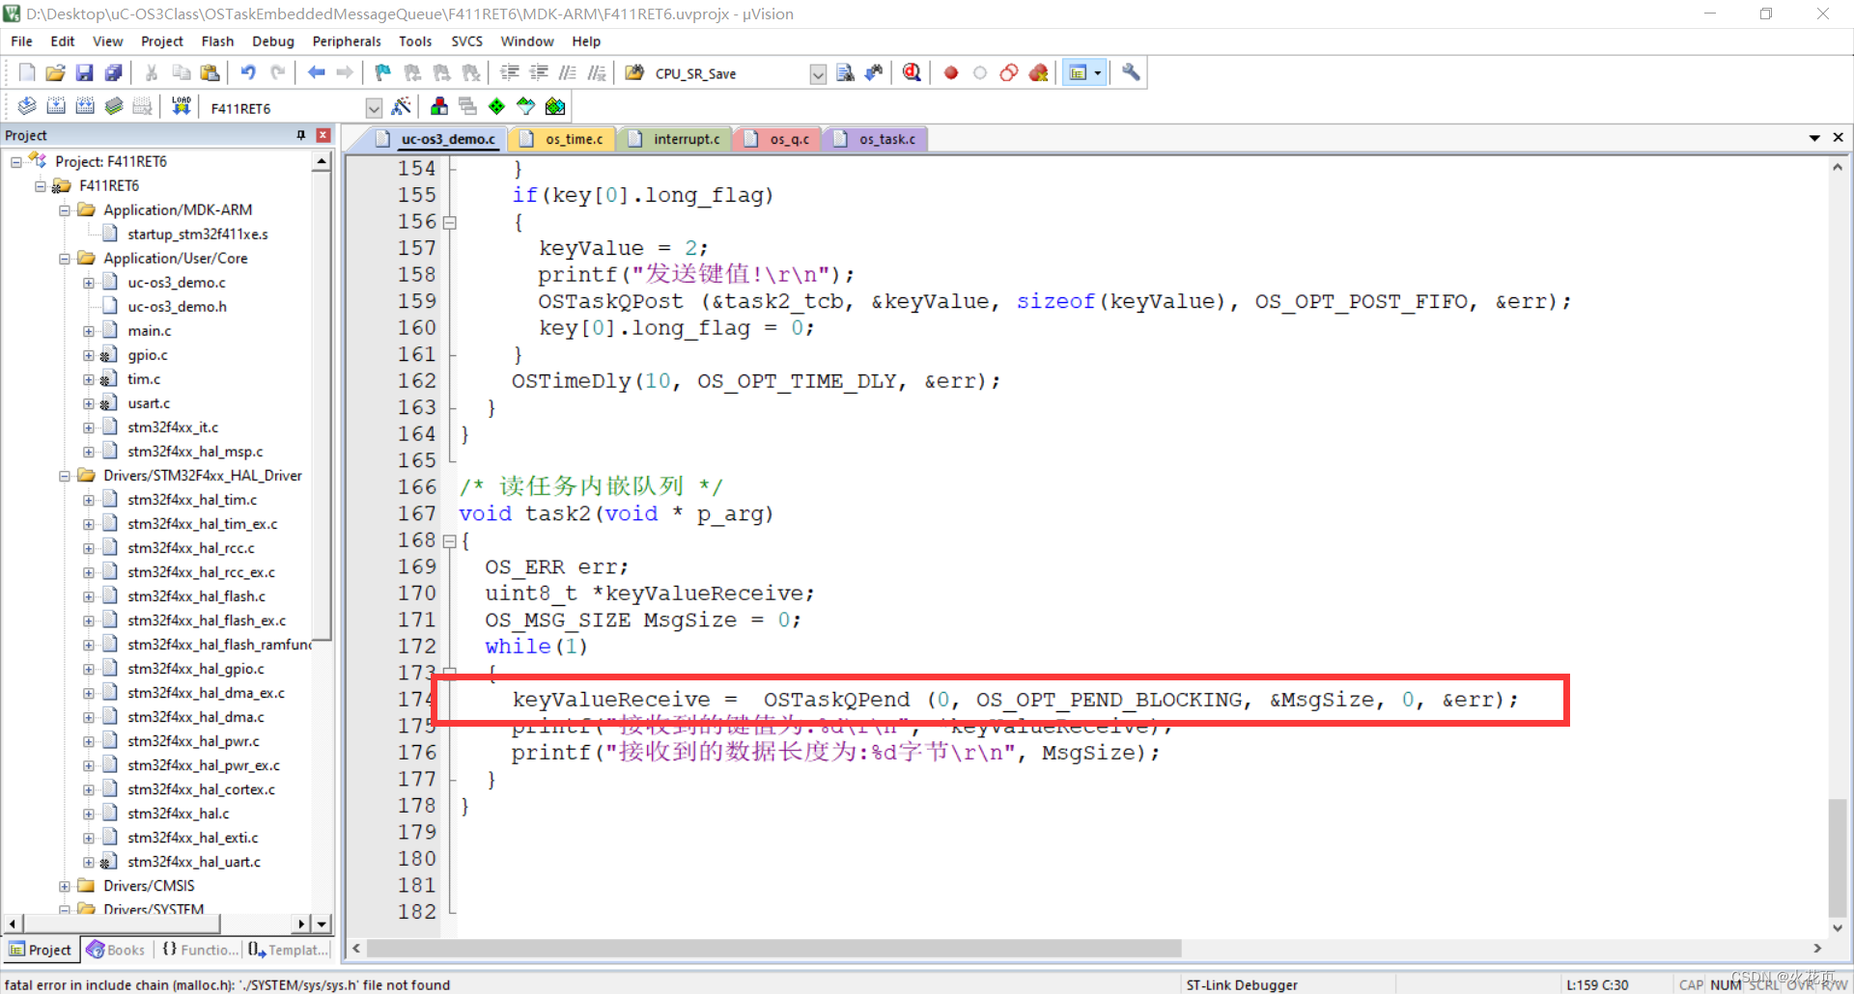Click the incremental find binoculars icon
Screen dimensions: 1854x994
click(874, 73)
